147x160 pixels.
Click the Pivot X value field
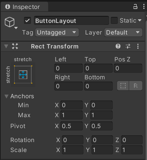coord(72,126)
